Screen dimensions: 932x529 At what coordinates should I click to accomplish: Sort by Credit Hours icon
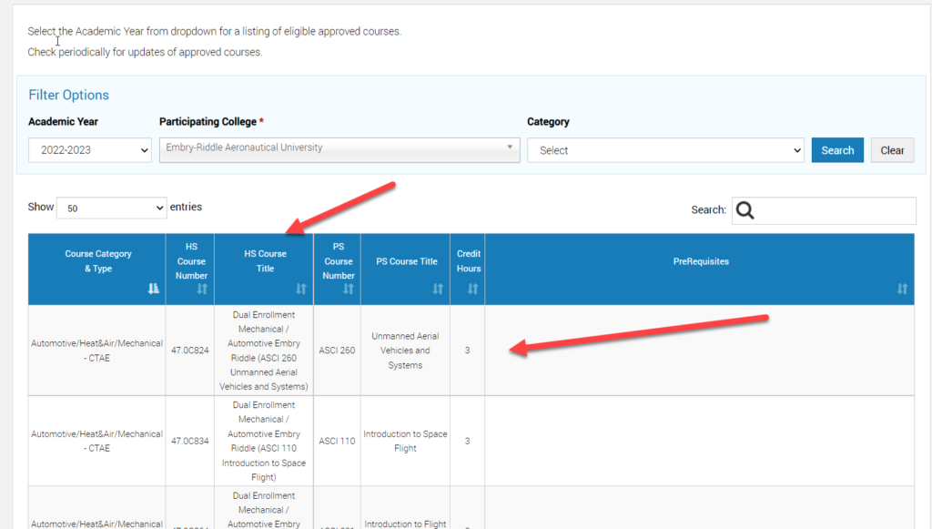pos(472,289)
